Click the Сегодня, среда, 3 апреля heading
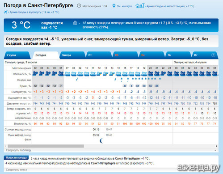 click(21, 62)
